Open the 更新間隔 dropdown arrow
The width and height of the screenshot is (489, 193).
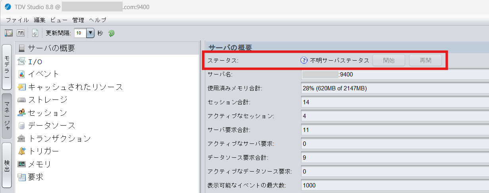tap(90, 33)
